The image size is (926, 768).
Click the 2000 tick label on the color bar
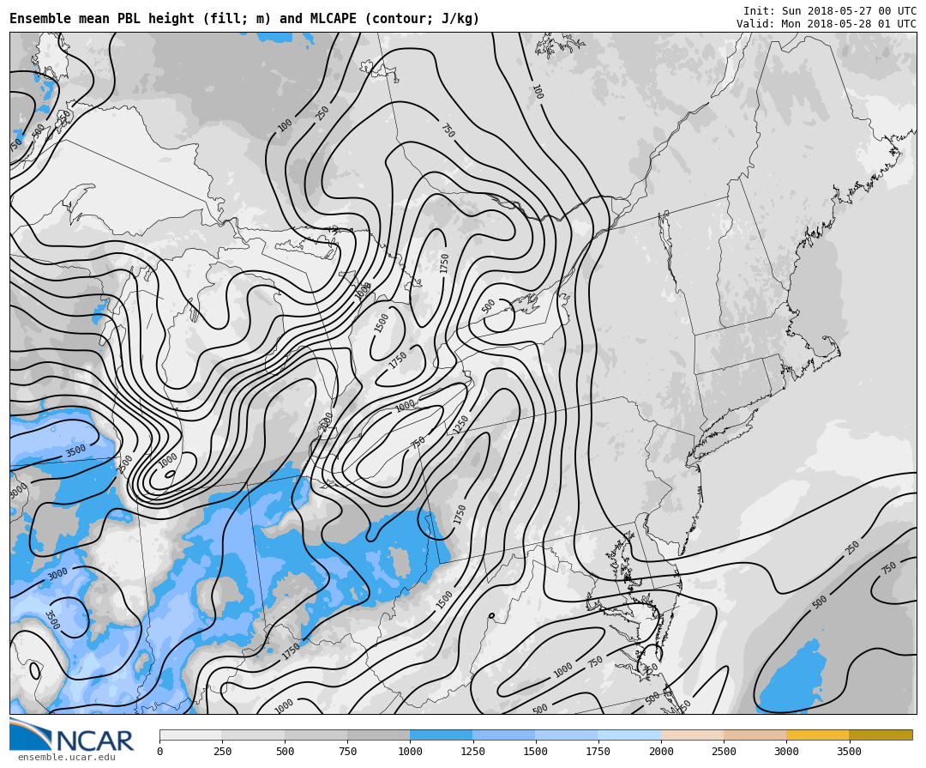pyautogui.click(x=661, y=752)
